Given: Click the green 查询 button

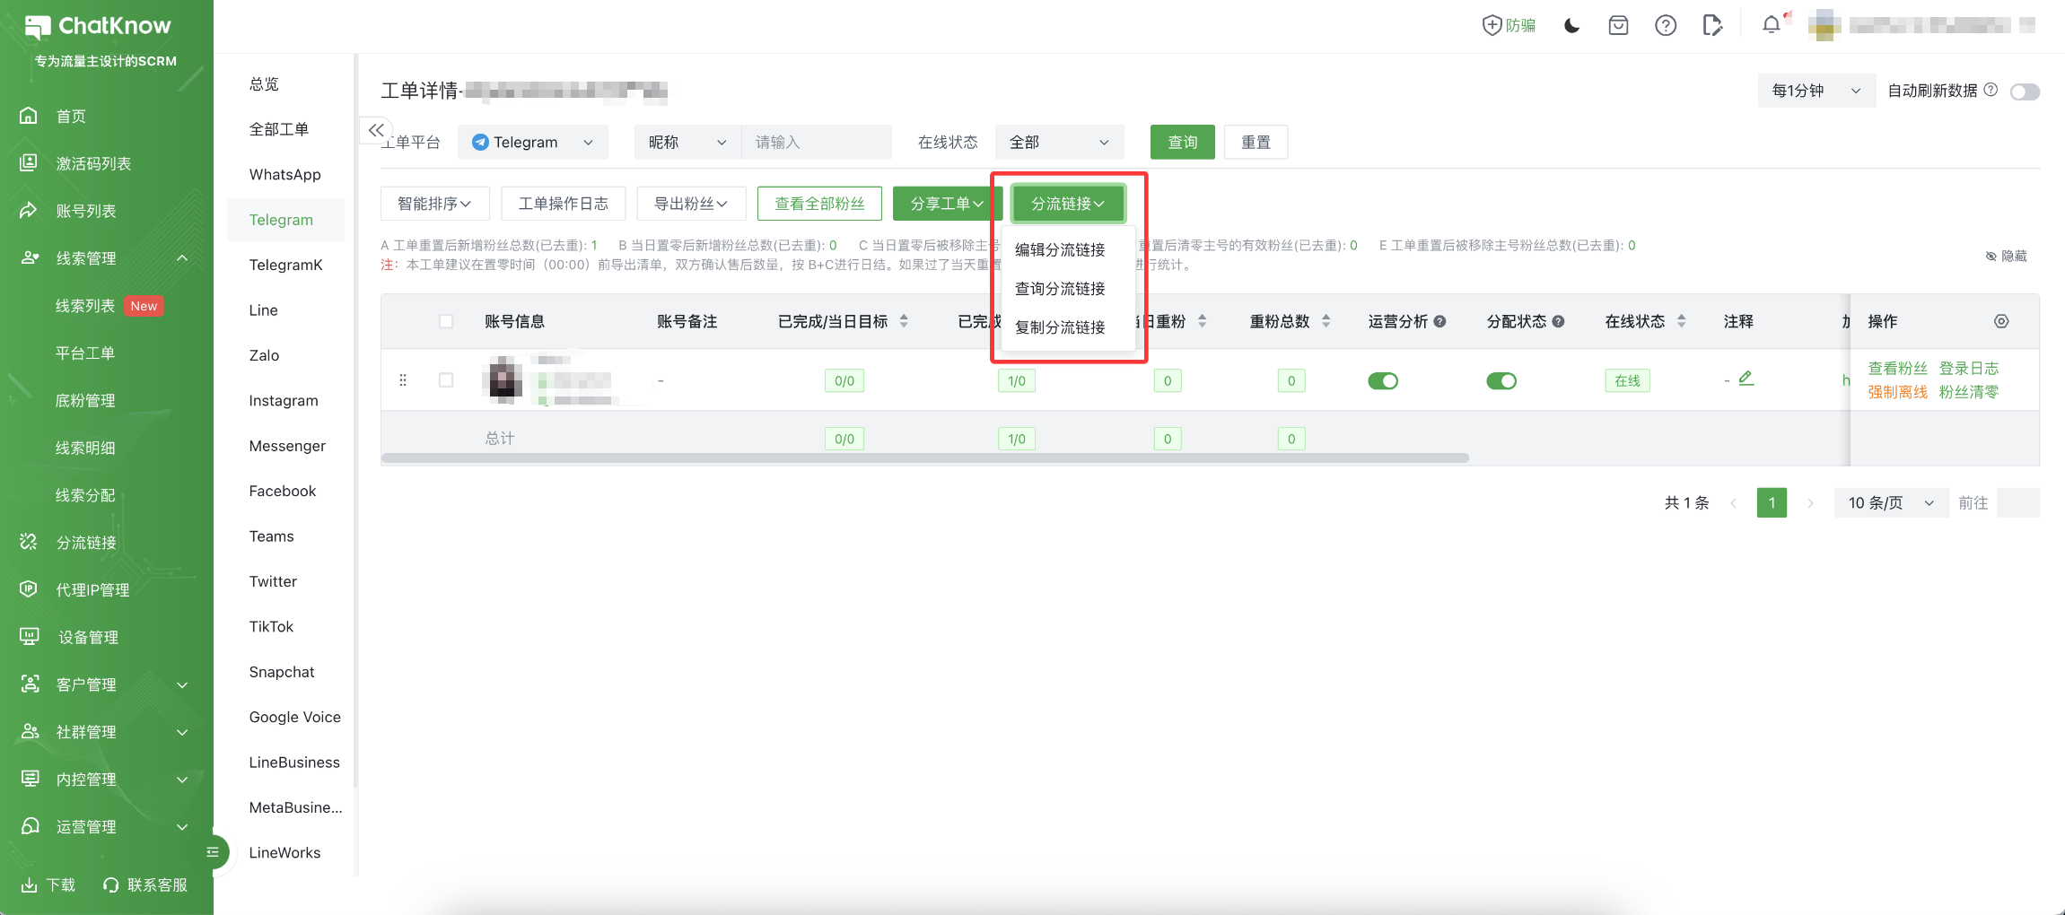Looking at the screenshot, I should pos(1182,143).
